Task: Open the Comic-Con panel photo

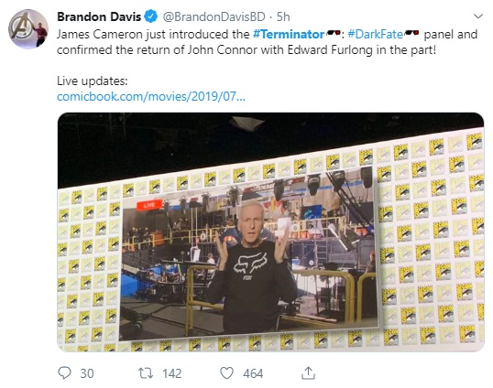Action: (270, 232)
